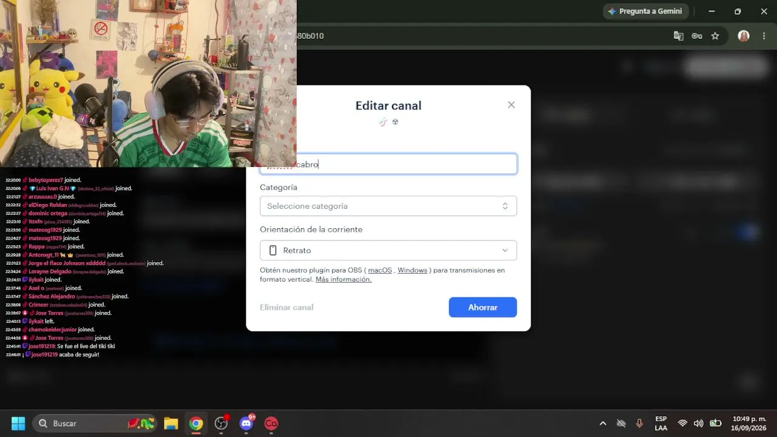Open the Seleccione categoría dropdown
Image resolution: width=777 pixels, height=437 pixels.
[x=388, y=206]
